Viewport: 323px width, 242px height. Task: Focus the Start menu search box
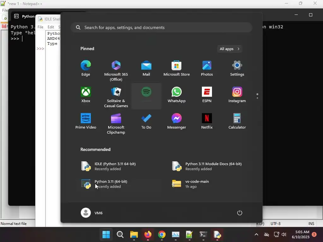[161, 27]
